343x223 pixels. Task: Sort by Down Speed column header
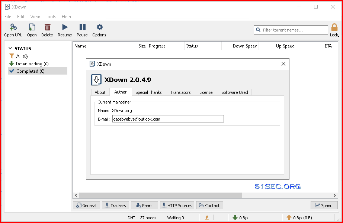coord(240,46)
